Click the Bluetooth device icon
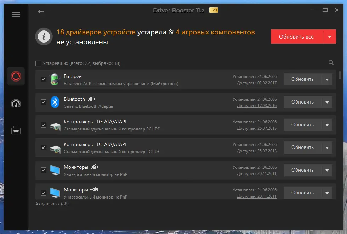The width and height of the screenshot is (347, 234). pos(55,102)
